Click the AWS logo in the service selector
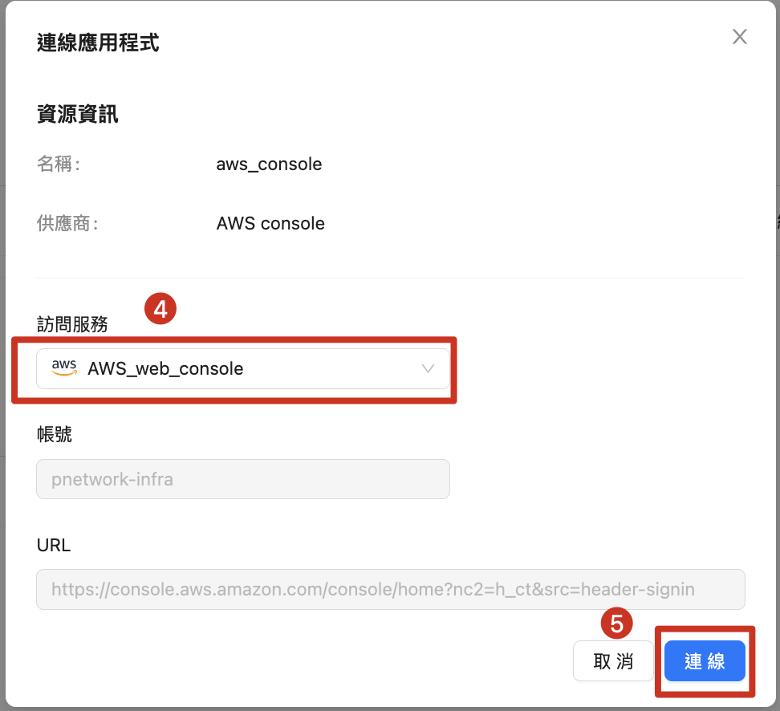780x711 pixels. tap(64, 368)
